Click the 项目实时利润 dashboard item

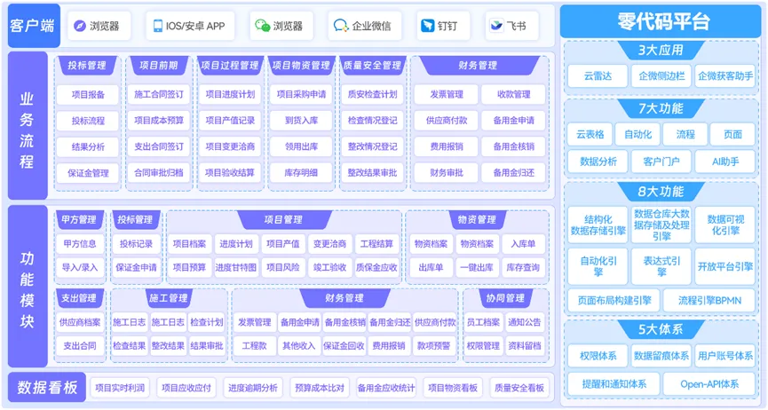120,388
